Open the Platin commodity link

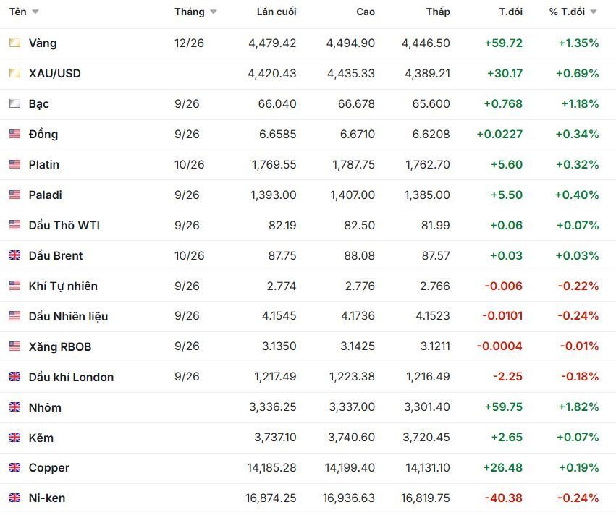pyautogui.click(x=44, y=164)
